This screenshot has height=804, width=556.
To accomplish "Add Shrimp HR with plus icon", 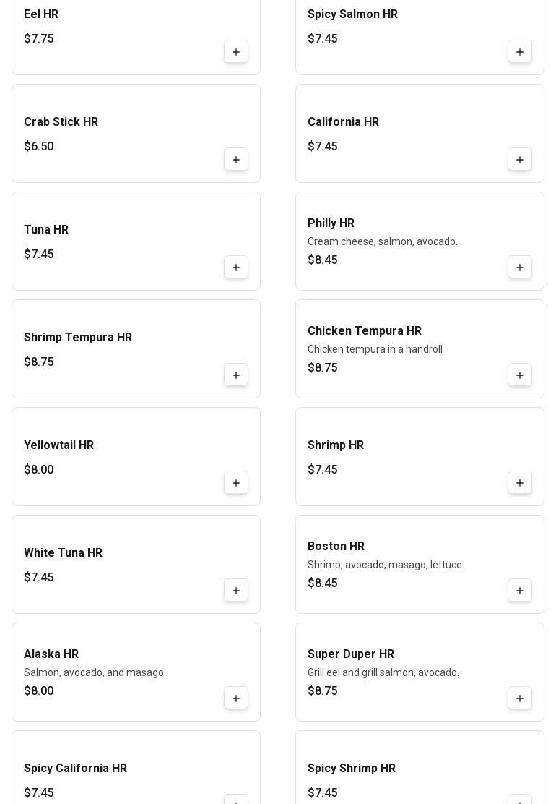I will coord(520,483).
